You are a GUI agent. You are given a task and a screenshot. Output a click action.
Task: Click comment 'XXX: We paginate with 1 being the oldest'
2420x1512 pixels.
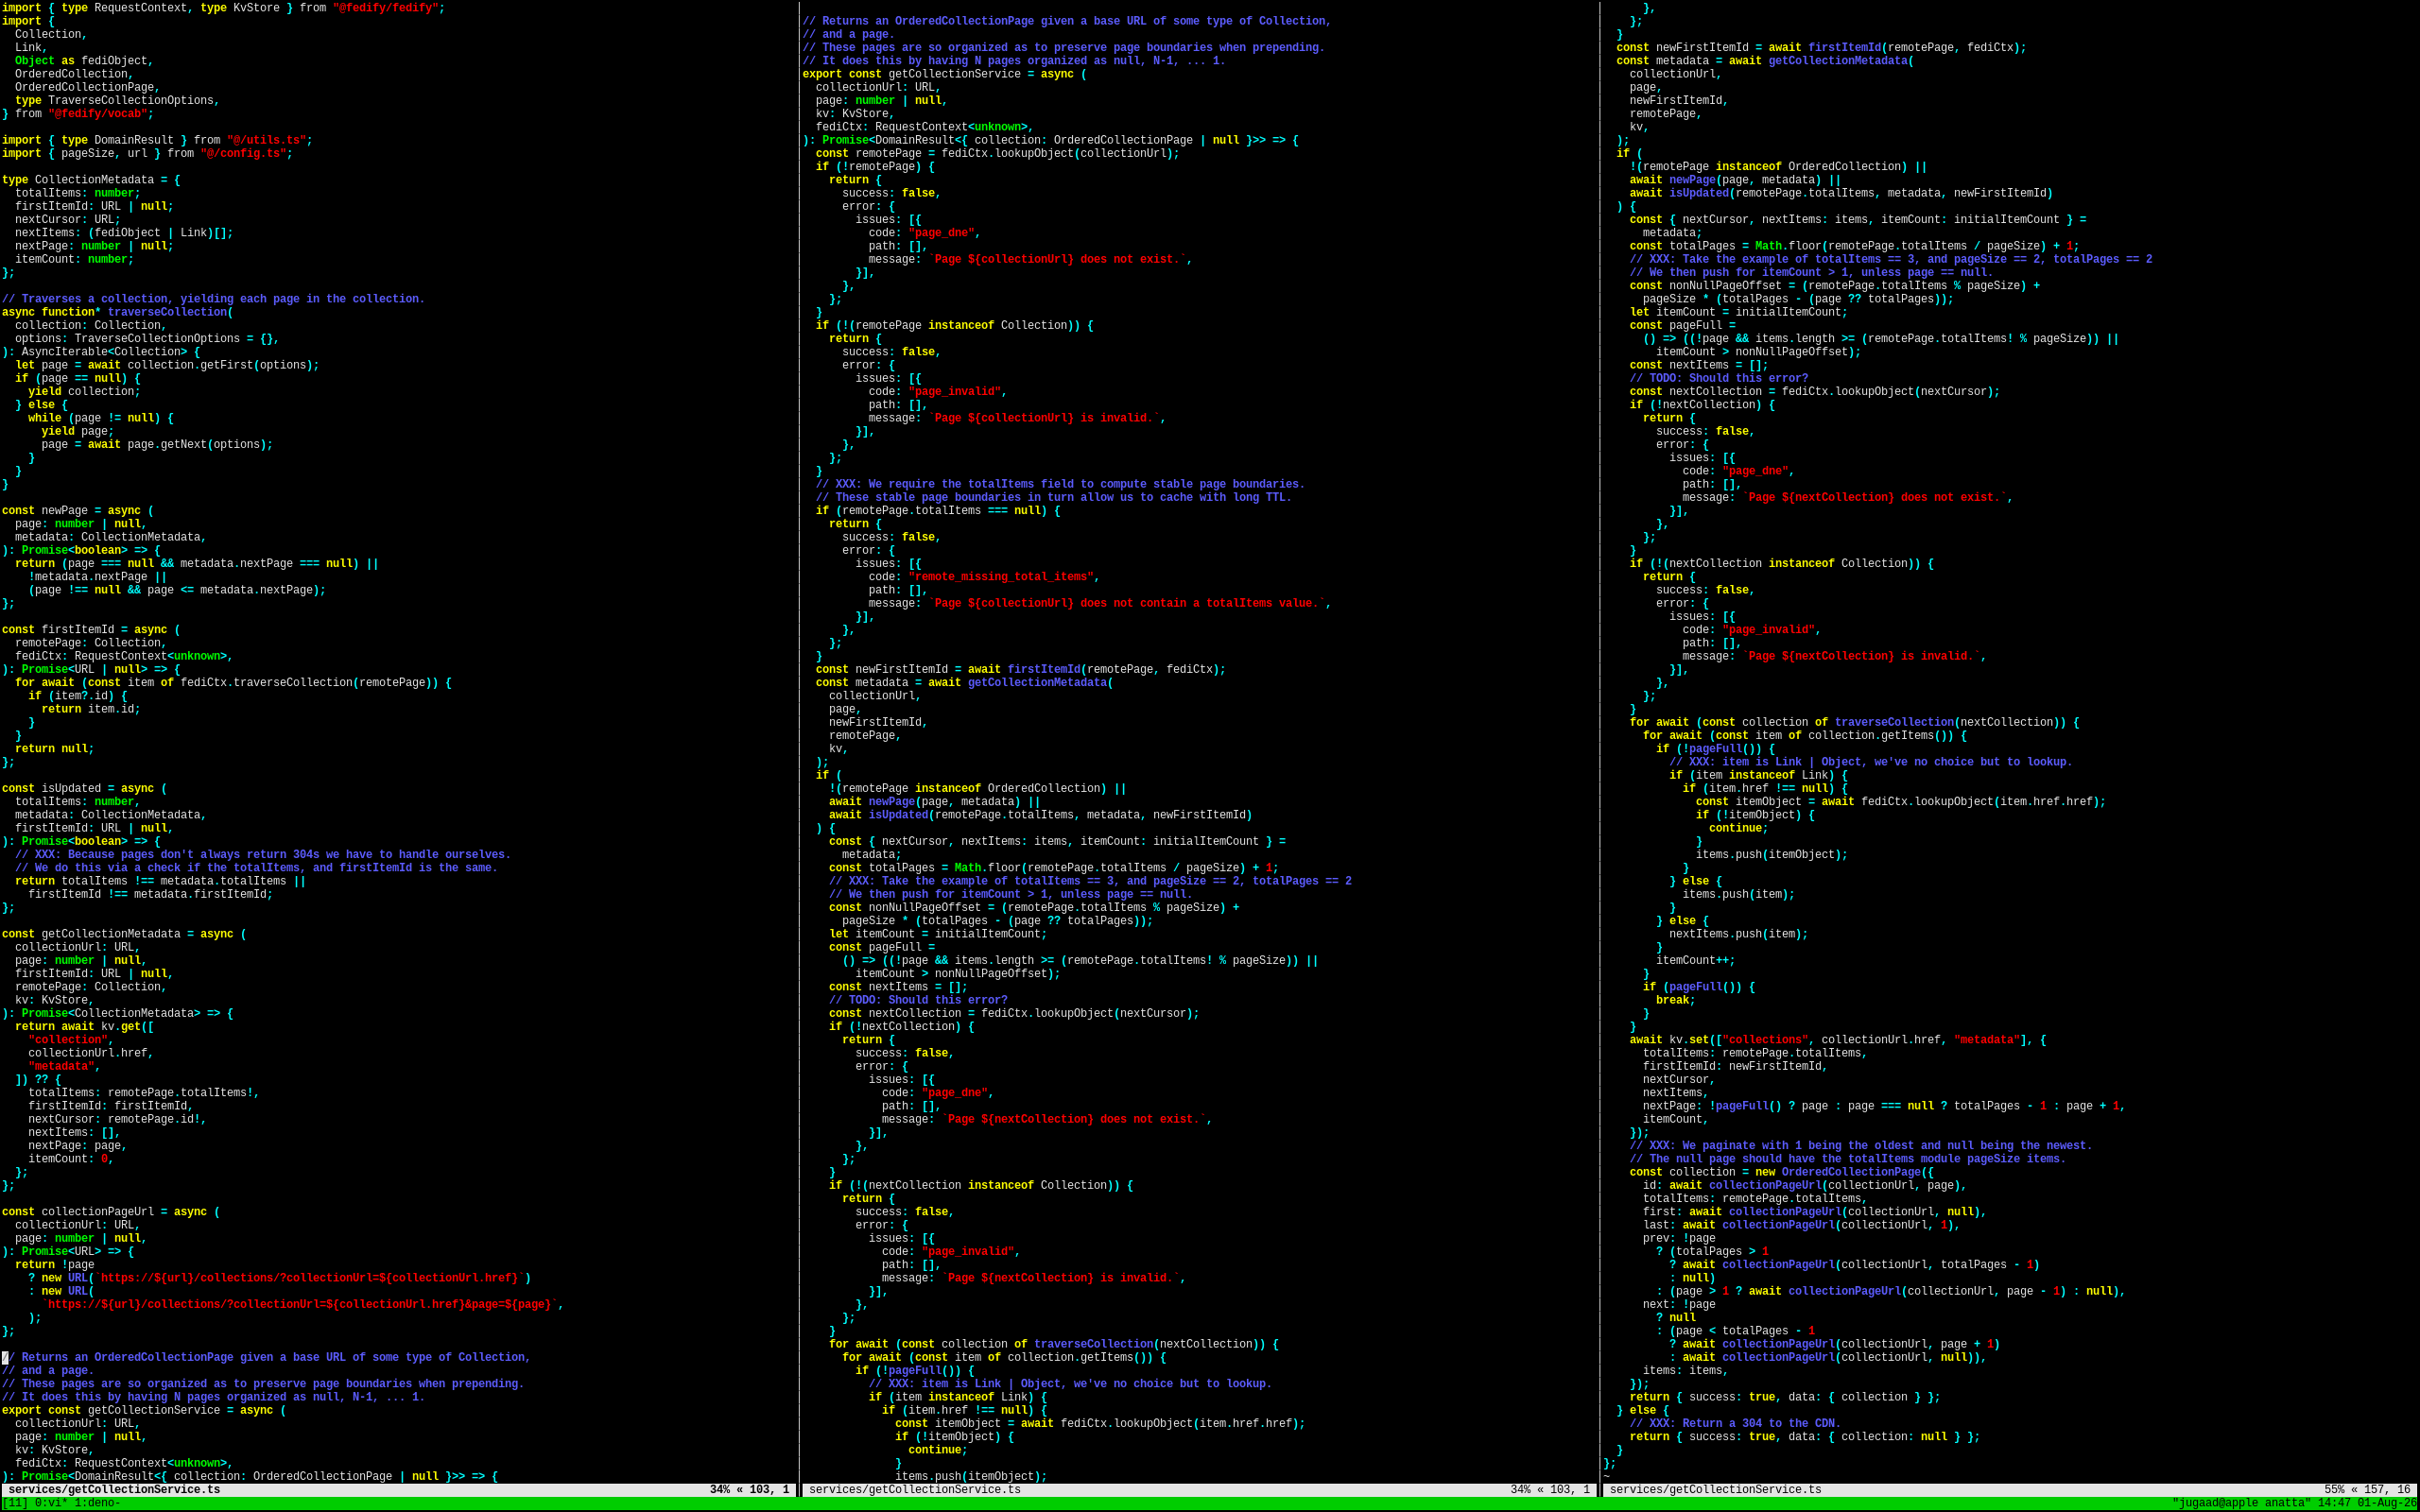tap(1861, 1146)
